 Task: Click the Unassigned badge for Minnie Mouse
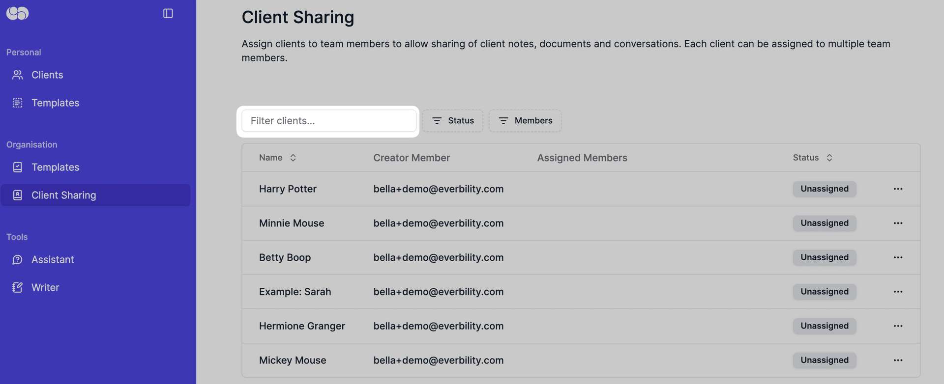click(825, 223)
